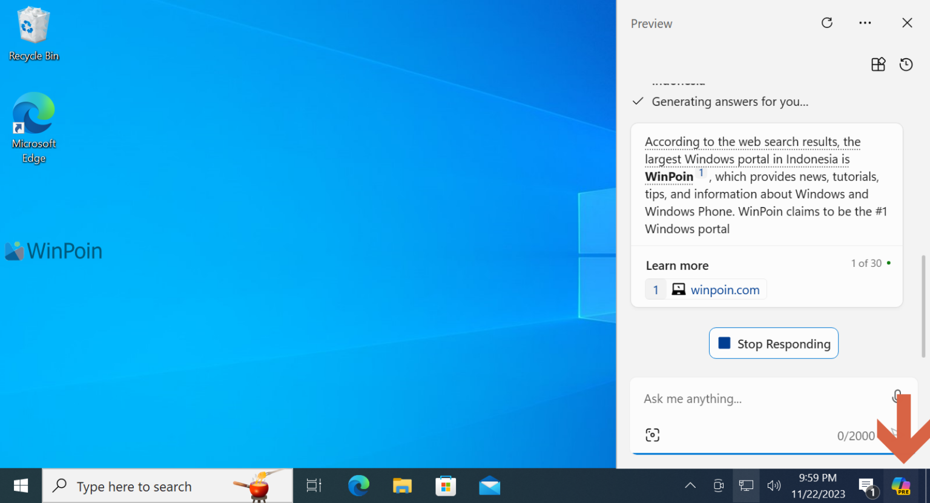Open Copilot Preview from the taskbar
This screenshot has height=503, width=930.
click(902, 486)
